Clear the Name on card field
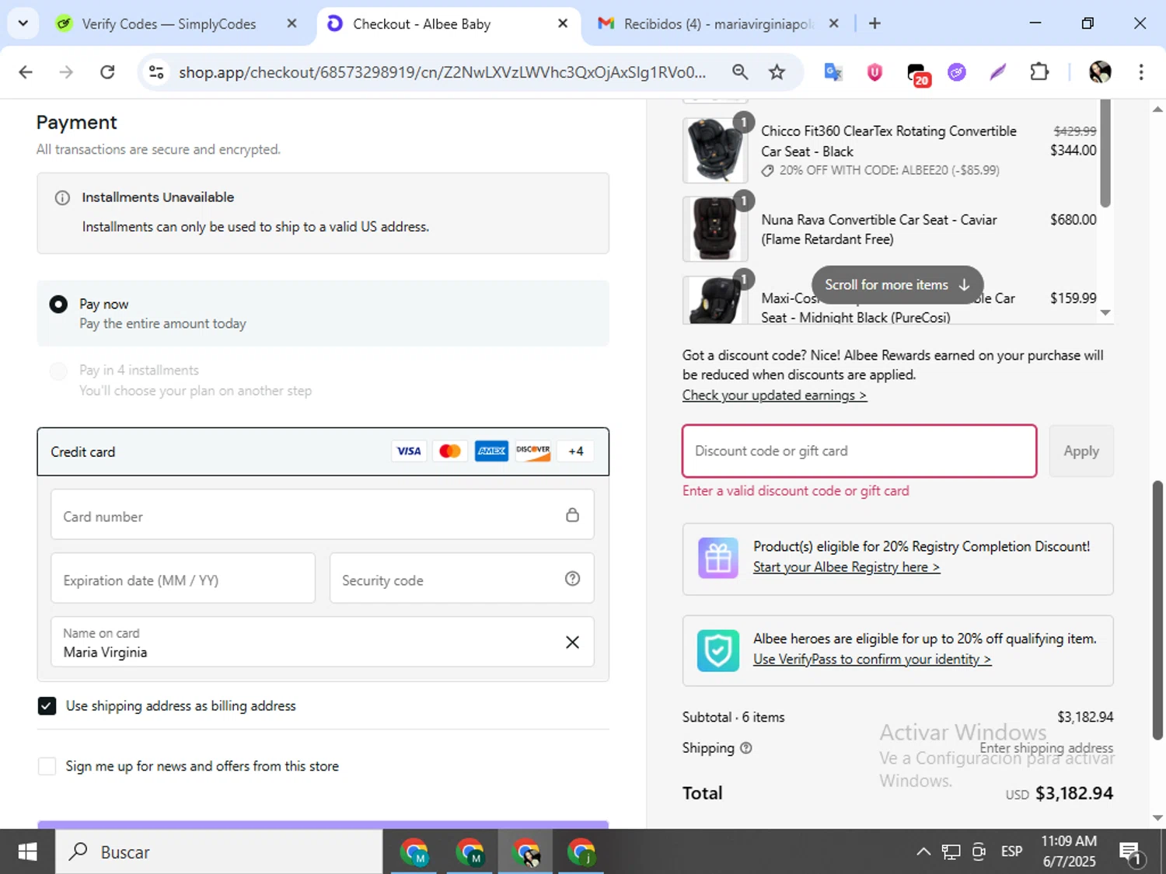1166x874 pixels. [x=572, y=642]
